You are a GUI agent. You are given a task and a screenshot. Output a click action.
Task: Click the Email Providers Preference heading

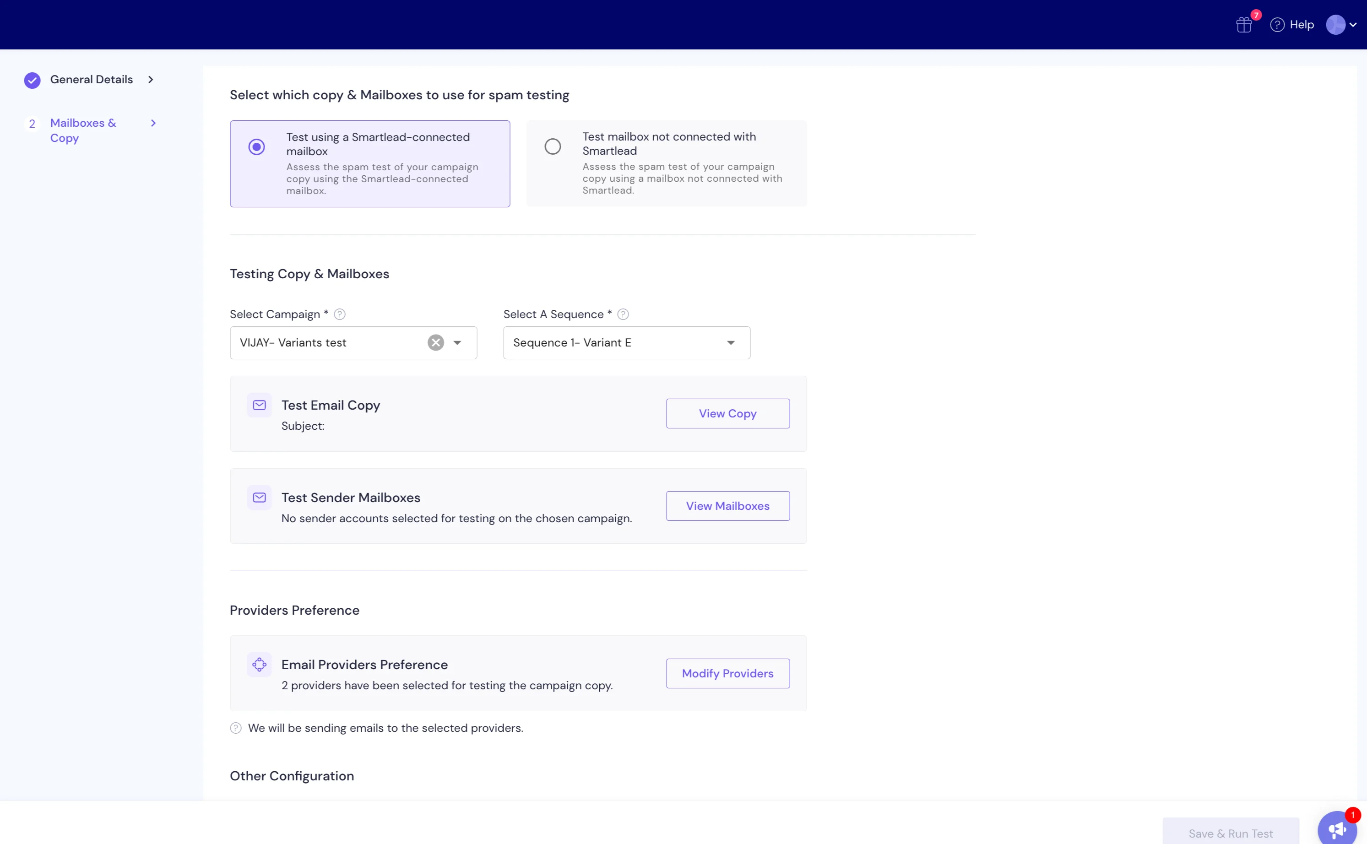[x=364, y=664]
